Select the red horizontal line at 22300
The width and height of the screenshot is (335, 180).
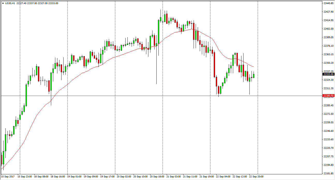click(x=155, y=96)
